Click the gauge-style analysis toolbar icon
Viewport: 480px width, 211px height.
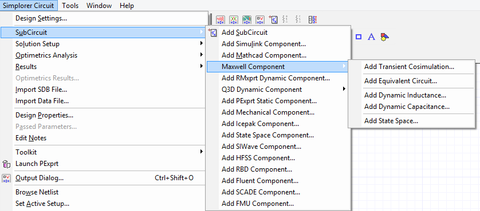(247, 20)
